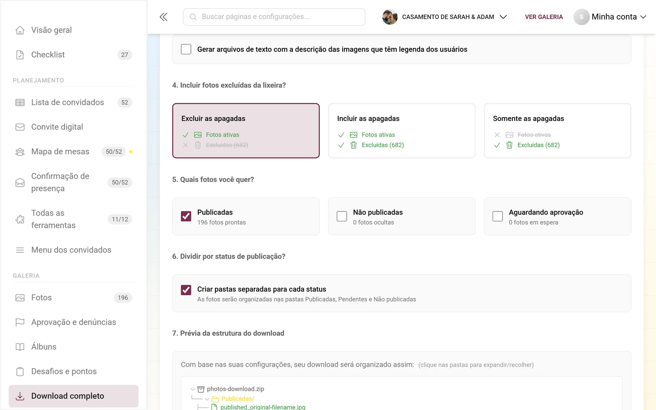The width and height of the screenshot is (656, 410).
Task: Collapse the Publicadas/ folder in preview
Action: pyautogui.click(x=207, y=399)
